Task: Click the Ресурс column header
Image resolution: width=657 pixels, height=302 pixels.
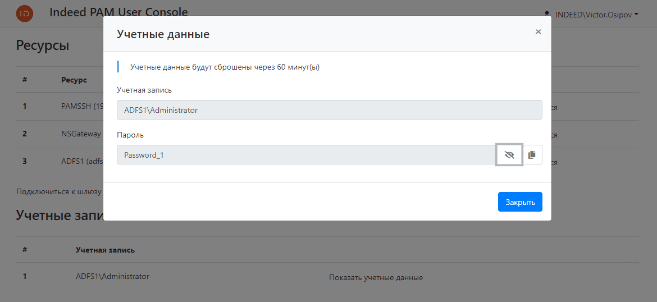Action: coord(74,80)
